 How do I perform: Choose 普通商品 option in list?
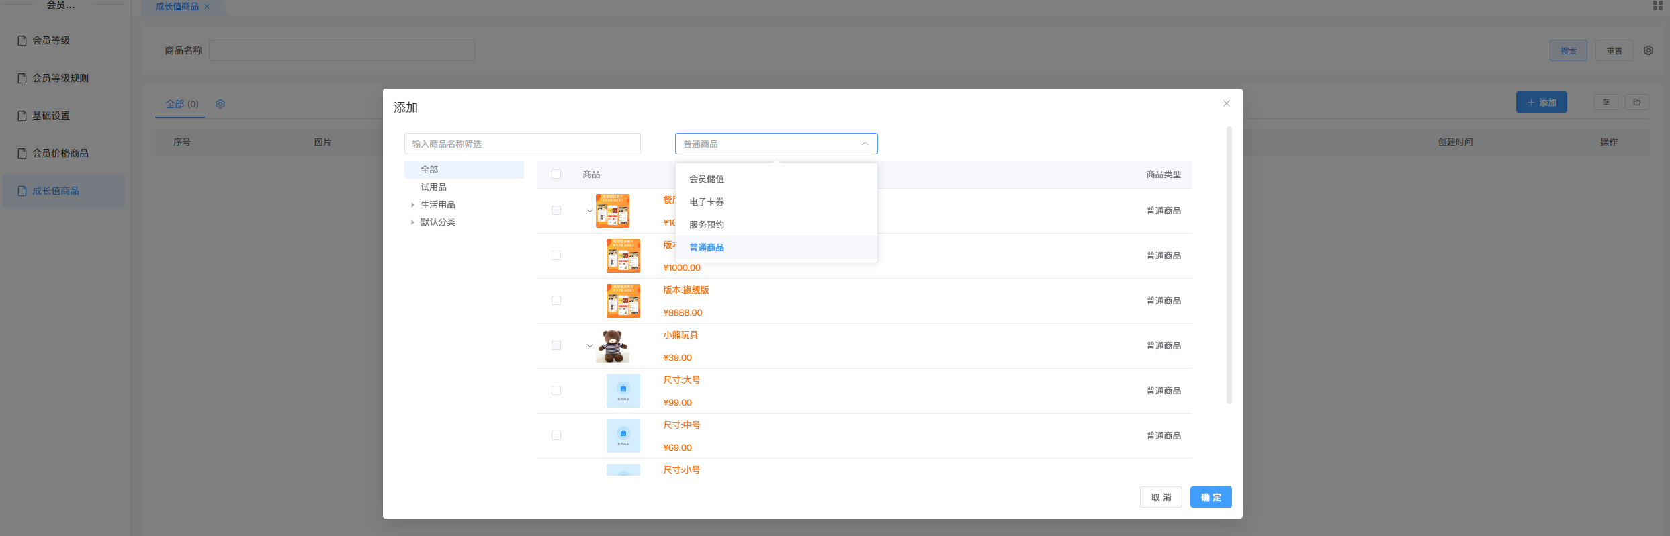[776, 247]
